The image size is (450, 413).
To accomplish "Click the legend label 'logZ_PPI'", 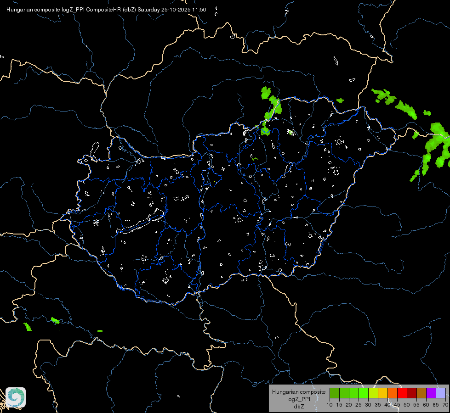I will tap(299, 399).
